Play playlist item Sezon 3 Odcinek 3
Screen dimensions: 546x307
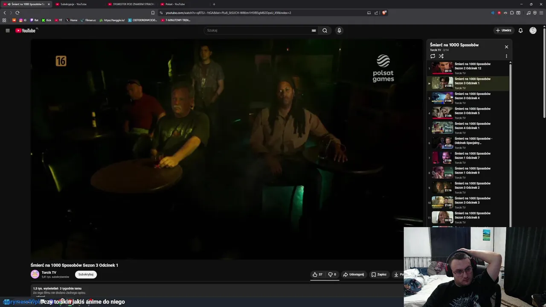(x=468, y=203)
